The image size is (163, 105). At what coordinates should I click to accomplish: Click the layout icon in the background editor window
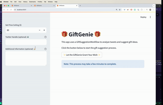(x=157, y=6)
